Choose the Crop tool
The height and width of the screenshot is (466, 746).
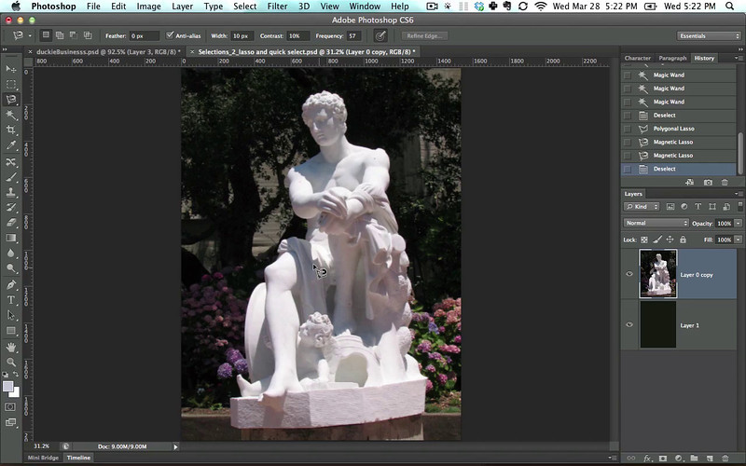click(x=11, y=130)
